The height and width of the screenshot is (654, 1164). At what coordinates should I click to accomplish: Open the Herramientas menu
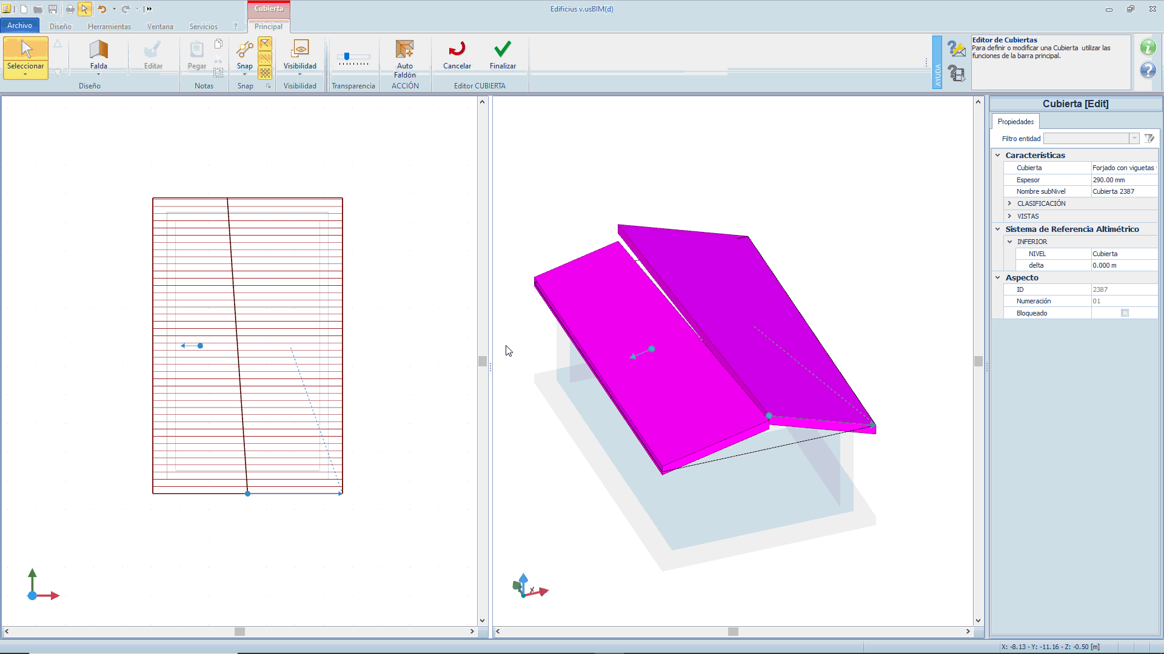point(109,27)
